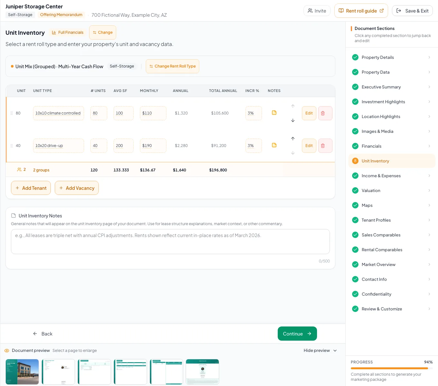
Task: Click the Confidentiality completed checkmark icon
Action: (355, 294)
